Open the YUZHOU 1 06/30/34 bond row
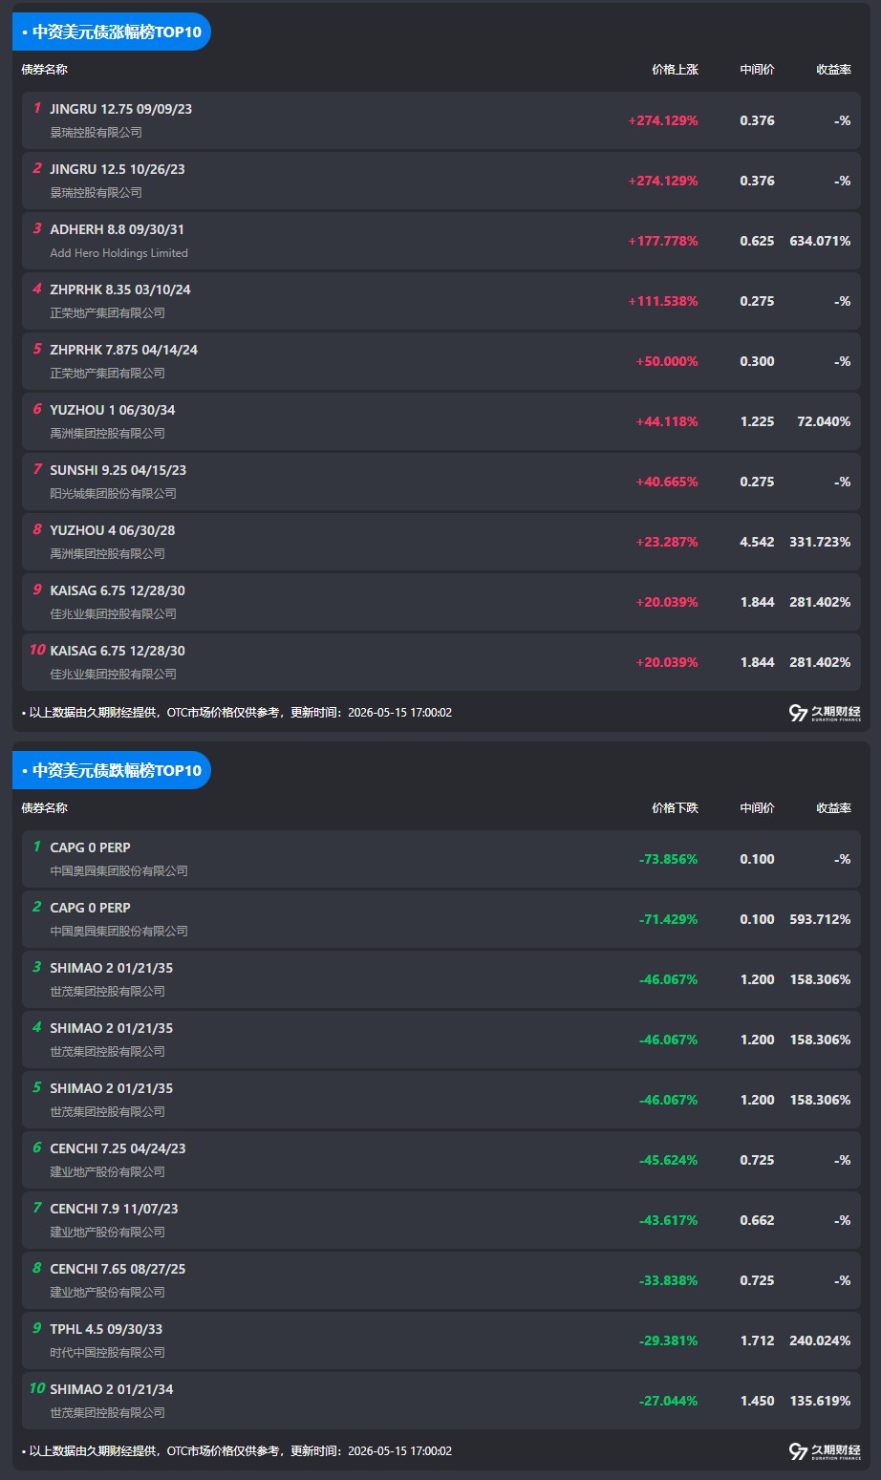This screenshot has height=1480, width=881. tap(441, 421)
